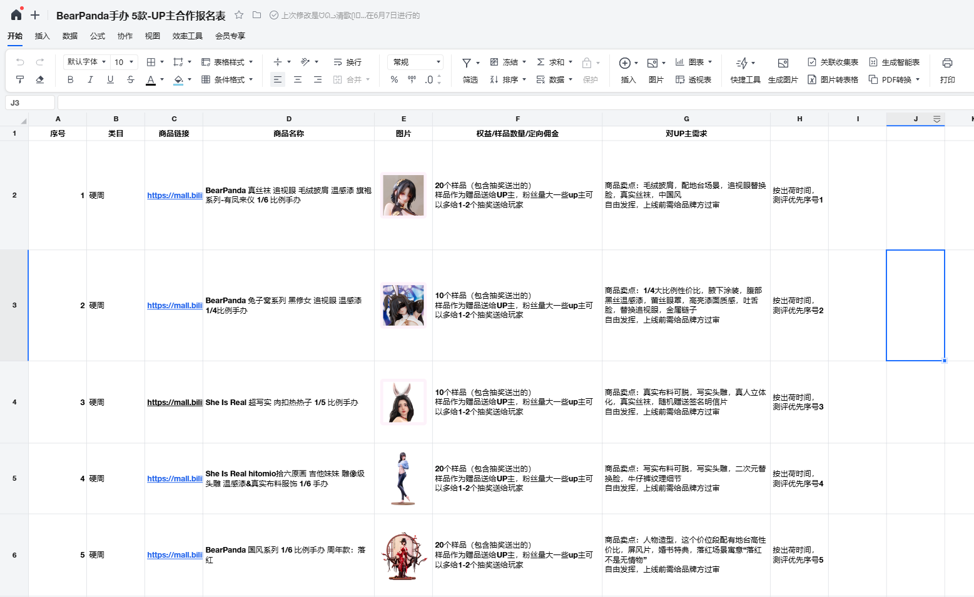Open 冻结 freeze panes menu

[x=508, y=62]
